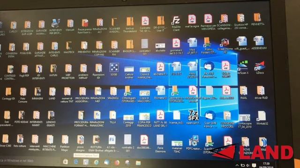
Task: Open the FATT. N. 66 LAND SRL PDF
Action: [x=160, y=115]
